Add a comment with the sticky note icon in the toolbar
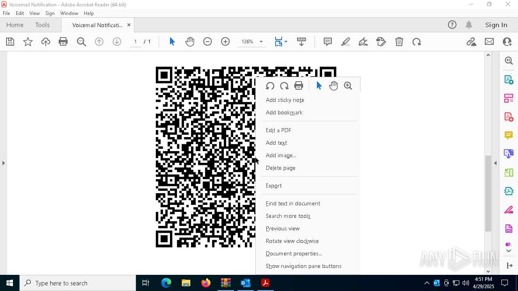 click(x=328, y=42)
